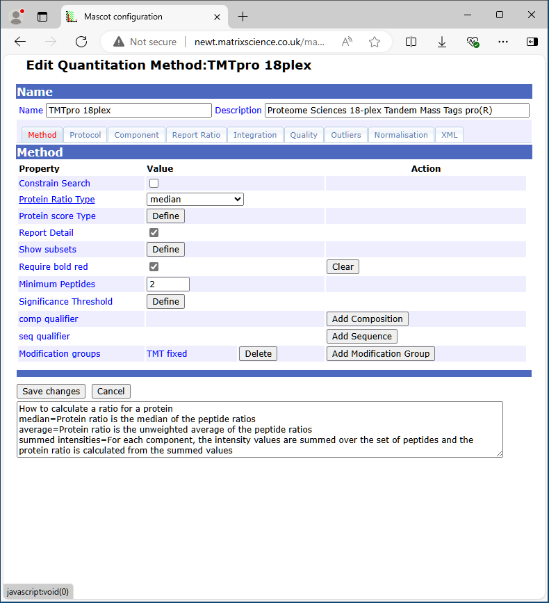549x603 pixels.
Task: Click the Not secure warning icon
Action: coord(119,42)
